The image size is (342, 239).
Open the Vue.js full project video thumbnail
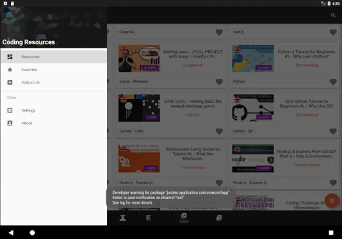(x=139, y=58)
